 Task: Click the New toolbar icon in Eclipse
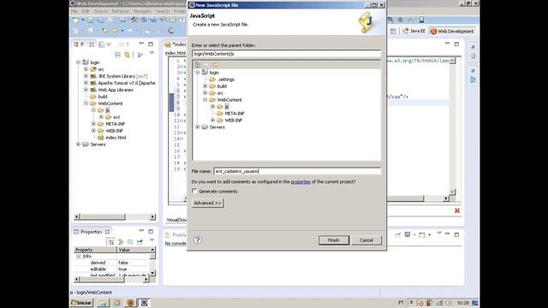pos(76,21)
